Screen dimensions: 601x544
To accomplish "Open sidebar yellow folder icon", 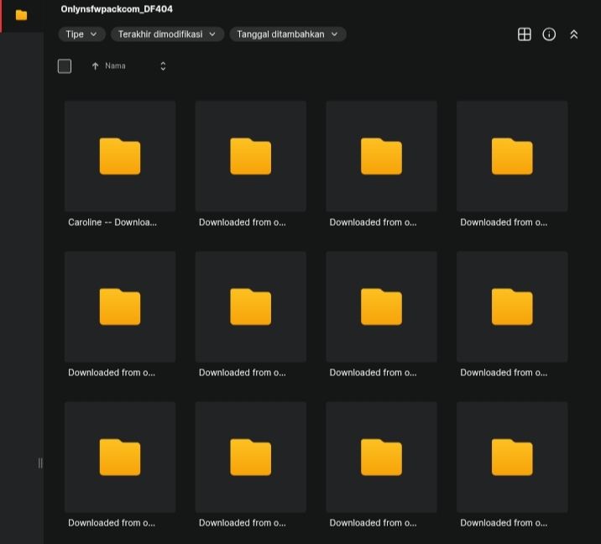I will pyautogui.click(x=22, y=15).
